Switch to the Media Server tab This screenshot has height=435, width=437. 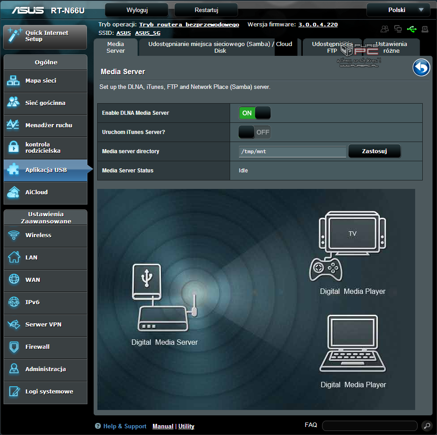(x=115, y=47)
